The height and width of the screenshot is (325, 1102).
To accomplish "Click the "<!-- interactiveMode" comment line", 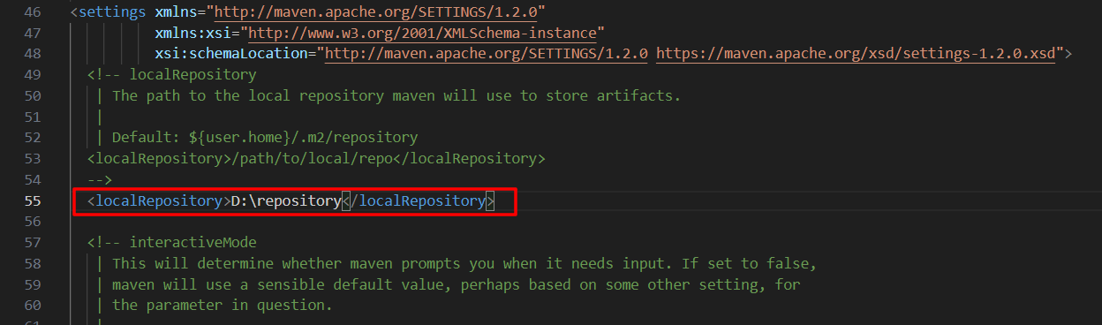I will click(172, 242).
